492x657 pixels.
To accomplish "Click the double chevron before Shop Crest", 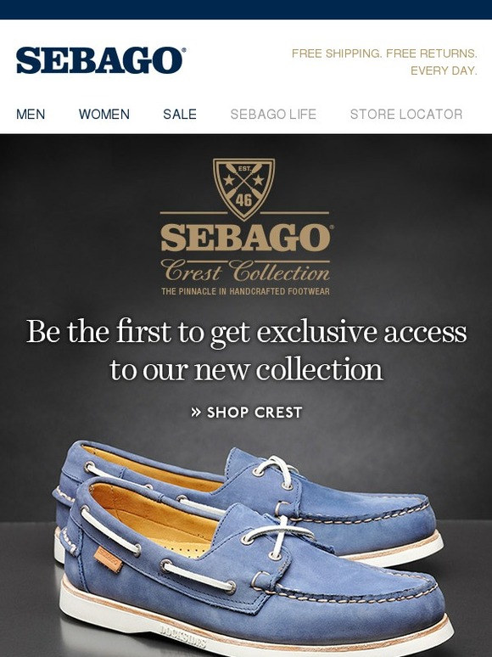I will click(196, 413).
